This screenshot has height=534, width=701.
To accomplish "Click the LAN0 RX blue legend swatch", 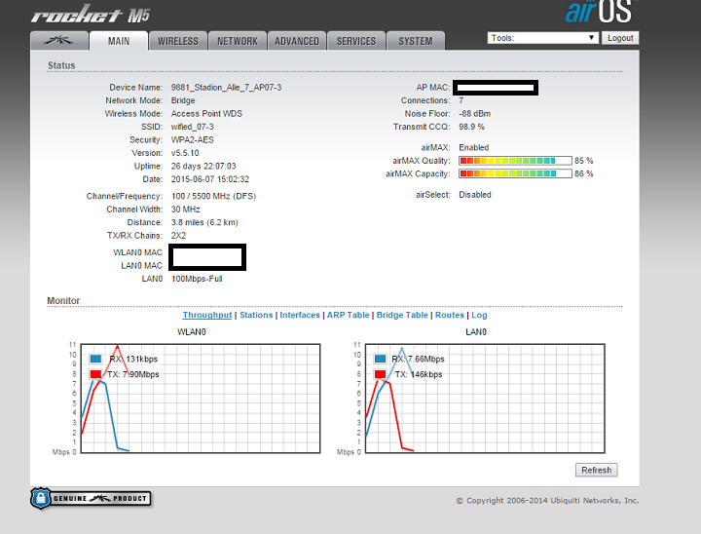I will (x=380, y=359).
